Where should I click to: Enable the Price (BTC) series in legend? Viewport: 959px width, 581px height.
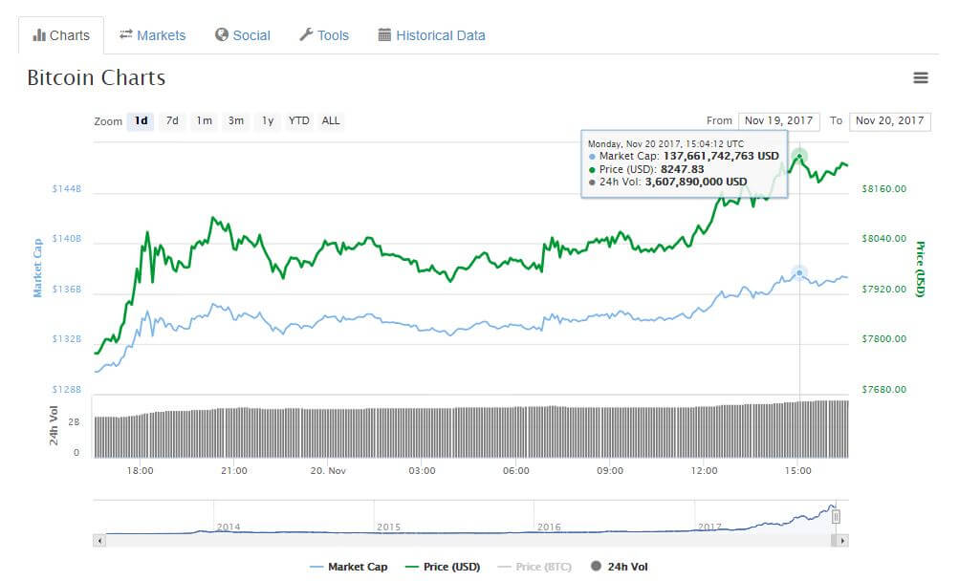tap(534, 567)
